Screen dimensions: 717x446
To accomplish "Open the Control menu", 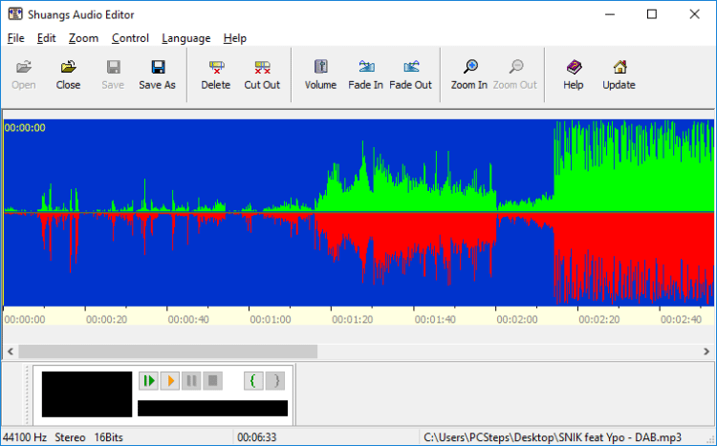I will (x=130, y=38).
